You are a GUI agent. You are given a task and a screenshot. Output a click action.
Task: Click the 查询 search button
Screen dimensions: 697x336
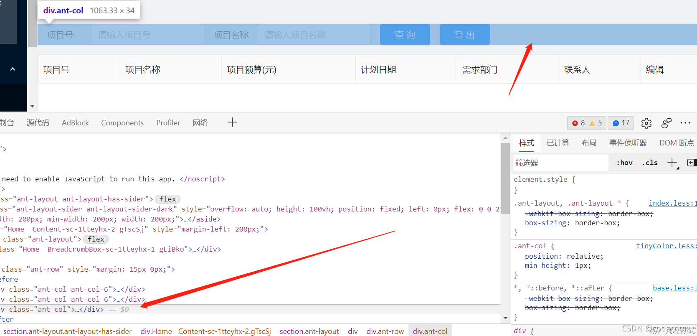pyautogui.click(x=405, y=34)
